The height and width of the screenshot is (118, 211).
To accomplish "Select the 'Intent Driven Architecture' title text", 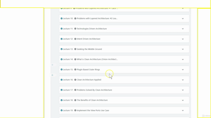I will (x=88, y=39).
